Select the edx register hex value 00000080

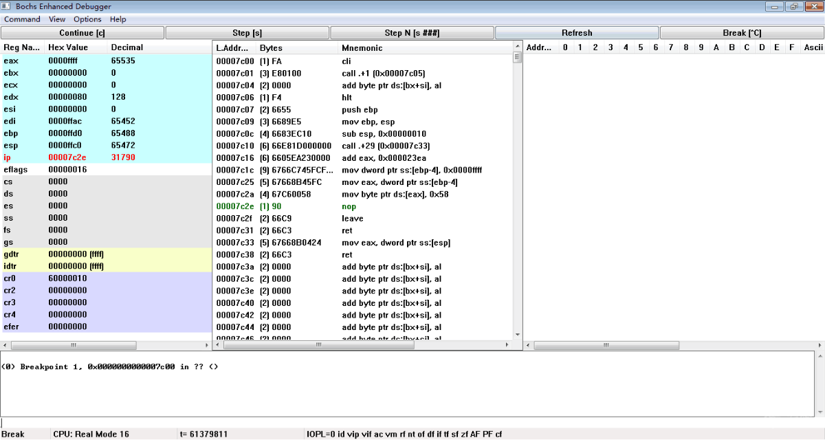67,97
